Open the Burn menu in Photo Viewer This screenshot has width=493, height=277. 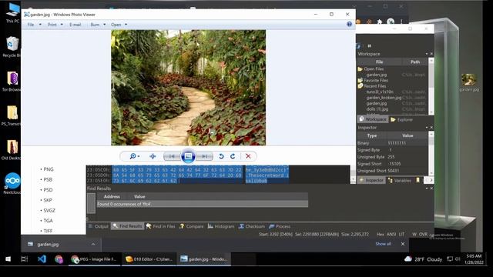[x=95, y=25]
